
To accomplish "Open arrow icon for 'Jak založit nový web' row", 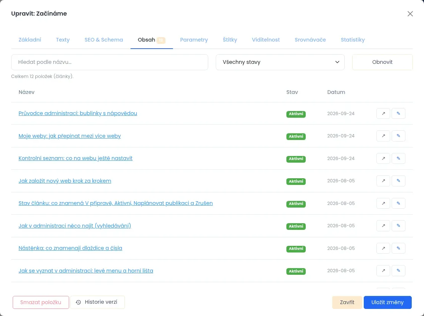I will (x=383, y=181).
